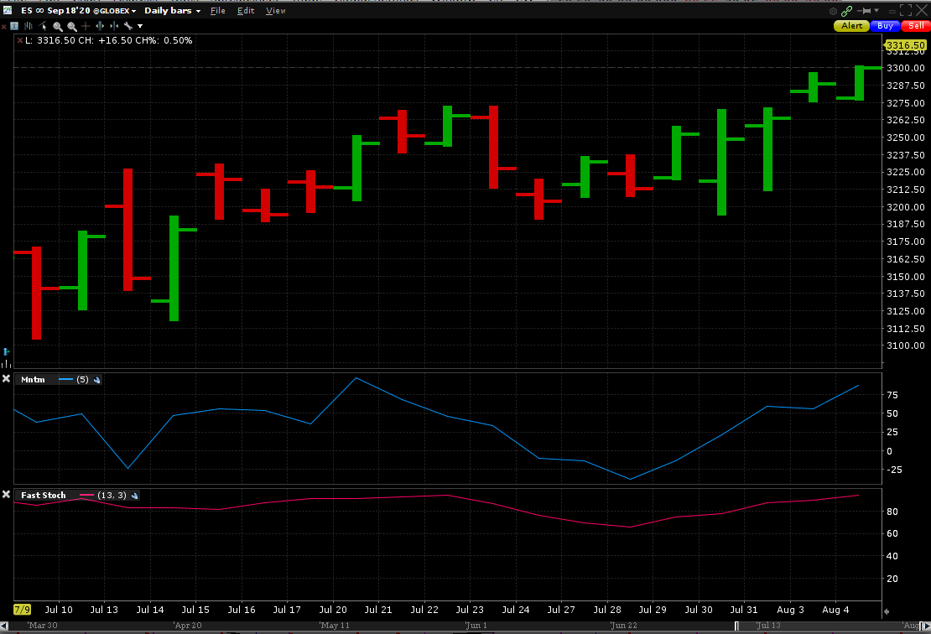Open the View menu
The height and width of the screenshot is (634, 931).
(x=275, y=11)
